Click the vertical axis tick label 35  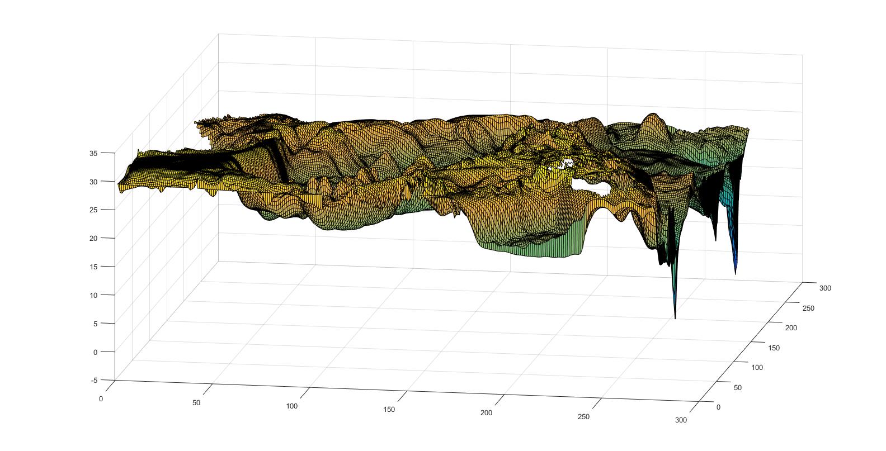click(x=93, y=153)
